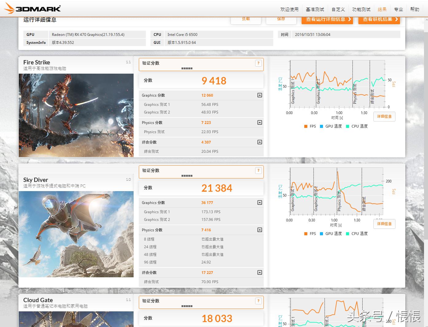Collapse Fire Strike Graphics 分数 section

coord(259,95)
